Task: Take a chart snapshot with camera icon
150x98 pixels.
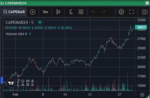Action: click(145, 12)
